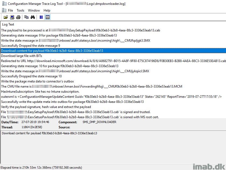The height and width of the screenshot is (170, 226).
Task: Click the Log Text column header
Action: coord(8,24)
